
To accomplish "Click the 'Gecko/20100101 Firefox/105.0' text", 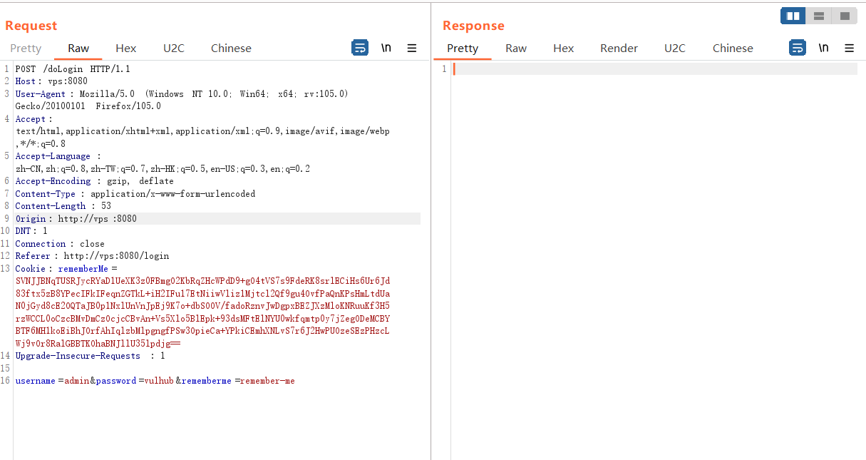I will [x=88, y=106].
